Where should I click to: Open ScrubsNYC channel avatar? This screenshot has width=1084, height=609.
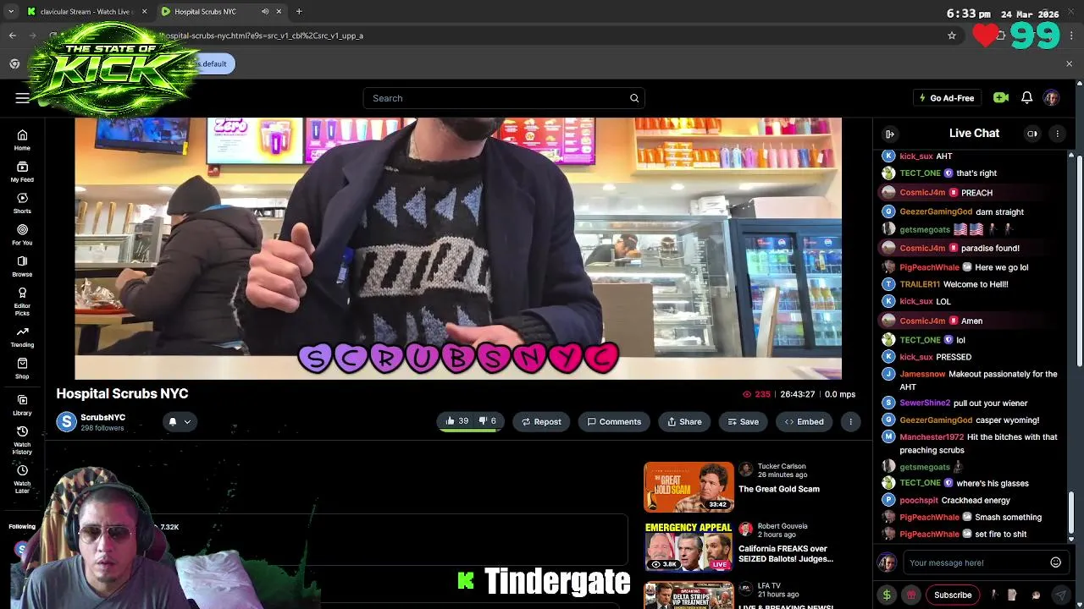click(x=66, y=421)
